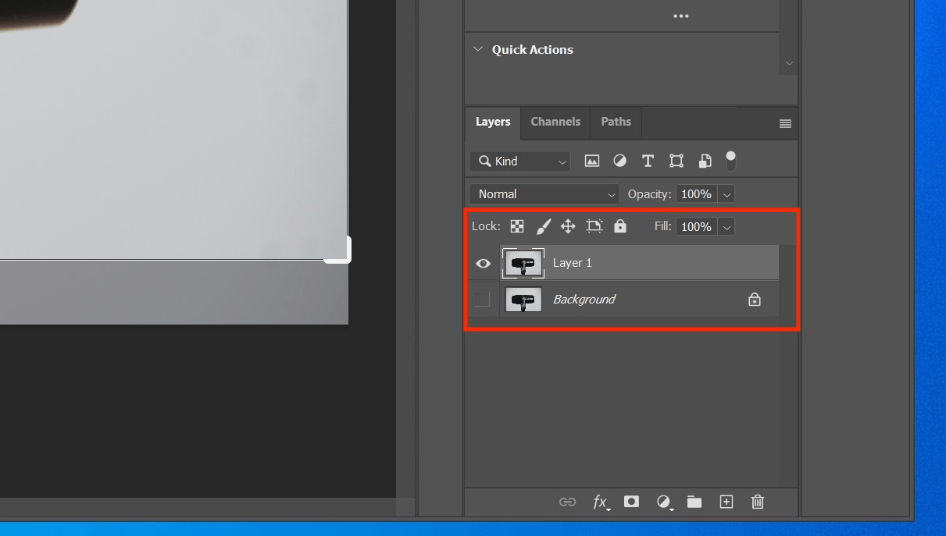Filter for adjustment layers icon
The height and width of the screenshot is (536, 946).
pyautogui.click(x=619, y=162)
